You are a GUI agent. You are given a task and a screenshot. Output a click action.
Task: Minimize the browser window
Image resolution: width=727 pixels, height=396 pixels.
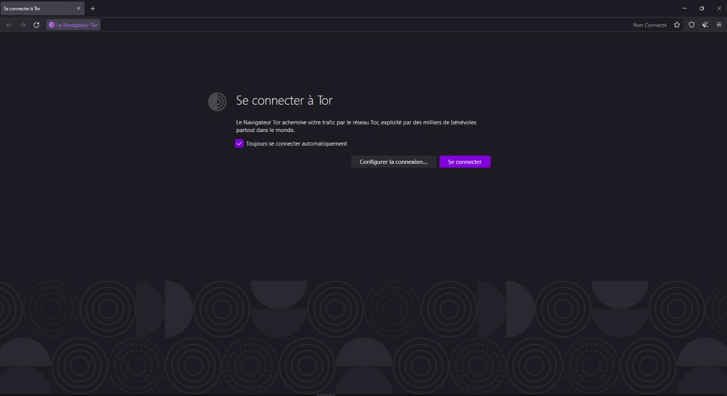pyautogui.click(x=684, y=8)
